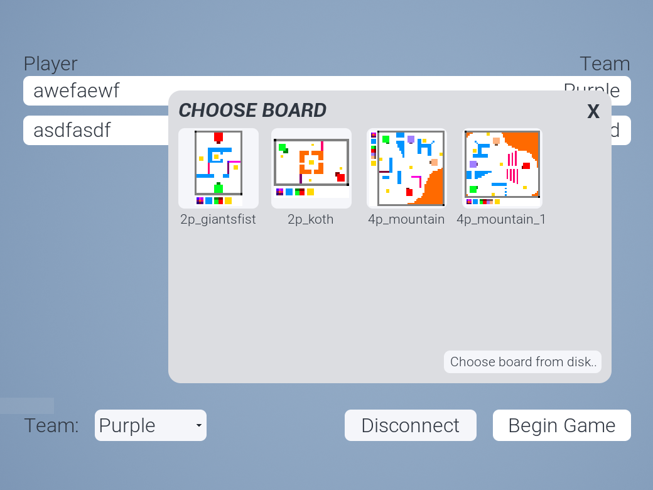The width and height of the screenshot is (653, 490).
Task: Click the 4p_mountain_1 label text
Action: tap(501, 219)
